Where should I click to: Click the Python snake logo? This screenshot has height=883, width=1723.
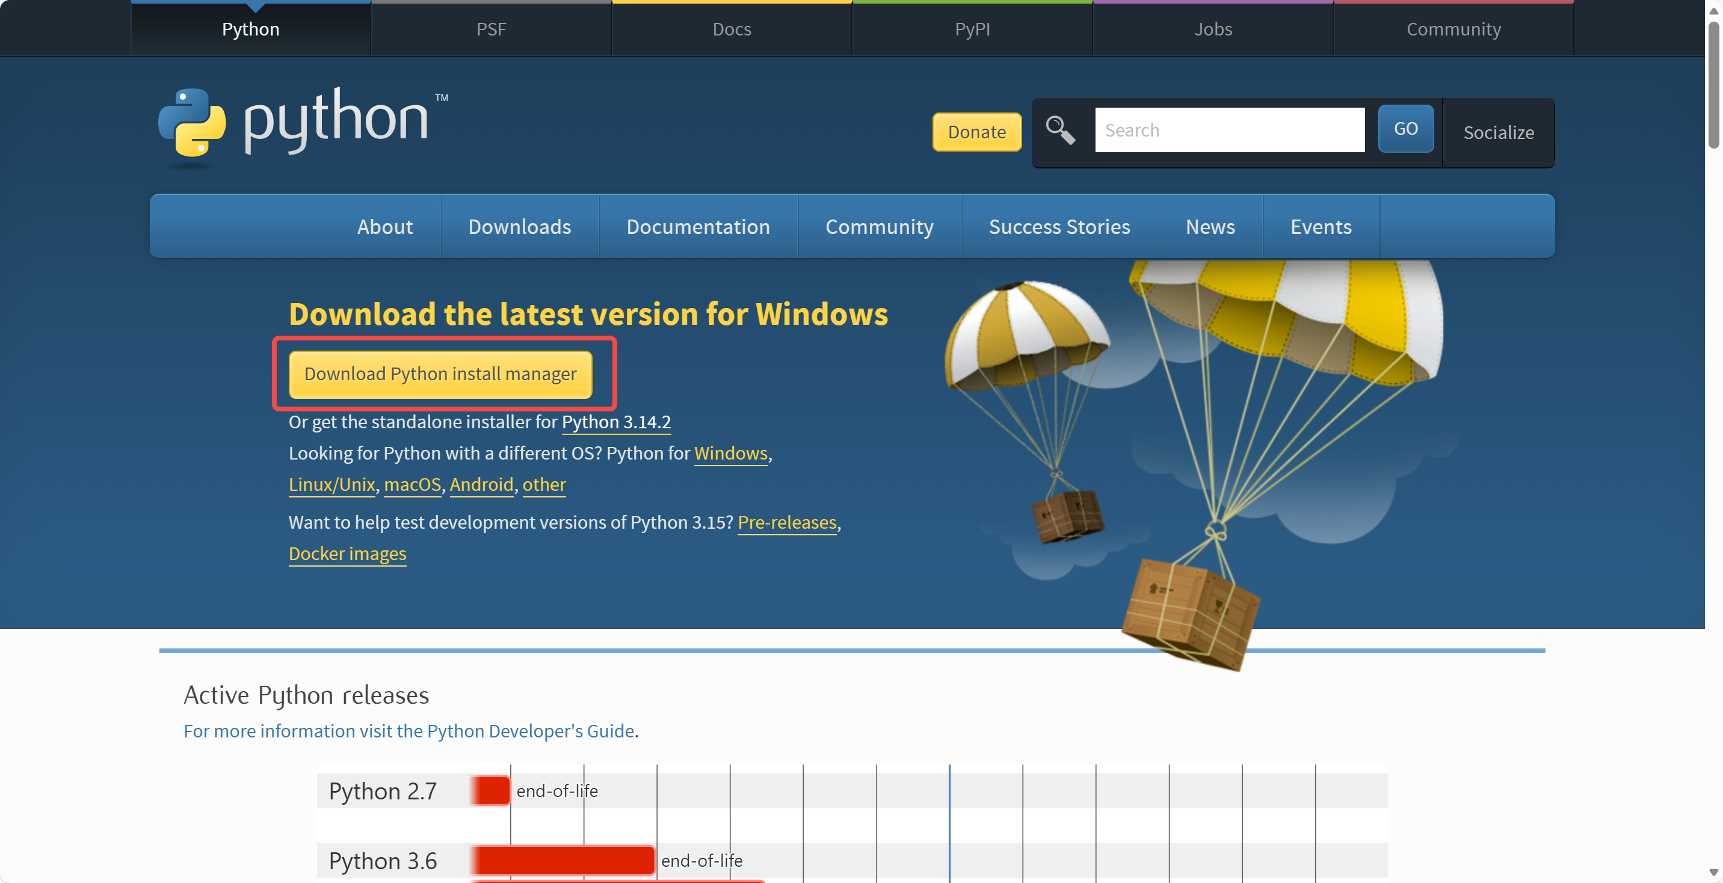point(192,123)
